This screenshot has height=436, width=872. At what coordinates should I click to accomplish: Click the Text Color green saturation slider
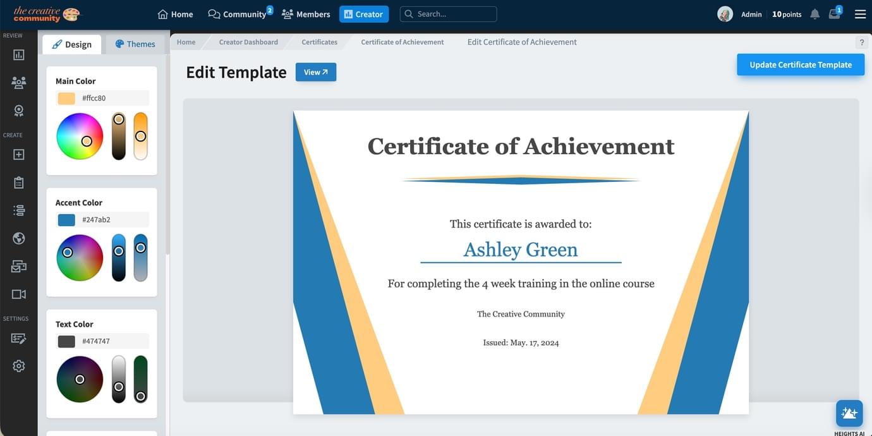tap(141, 379)
